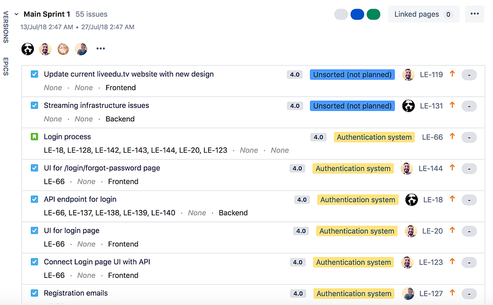Filter by the orange round avatar
The width and height of the screenshot is (493, 305).
[63, 49]
